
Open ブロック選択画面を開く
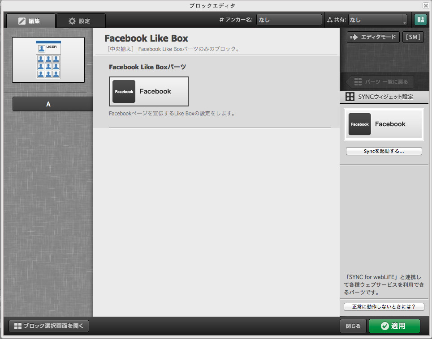[49, 326]
